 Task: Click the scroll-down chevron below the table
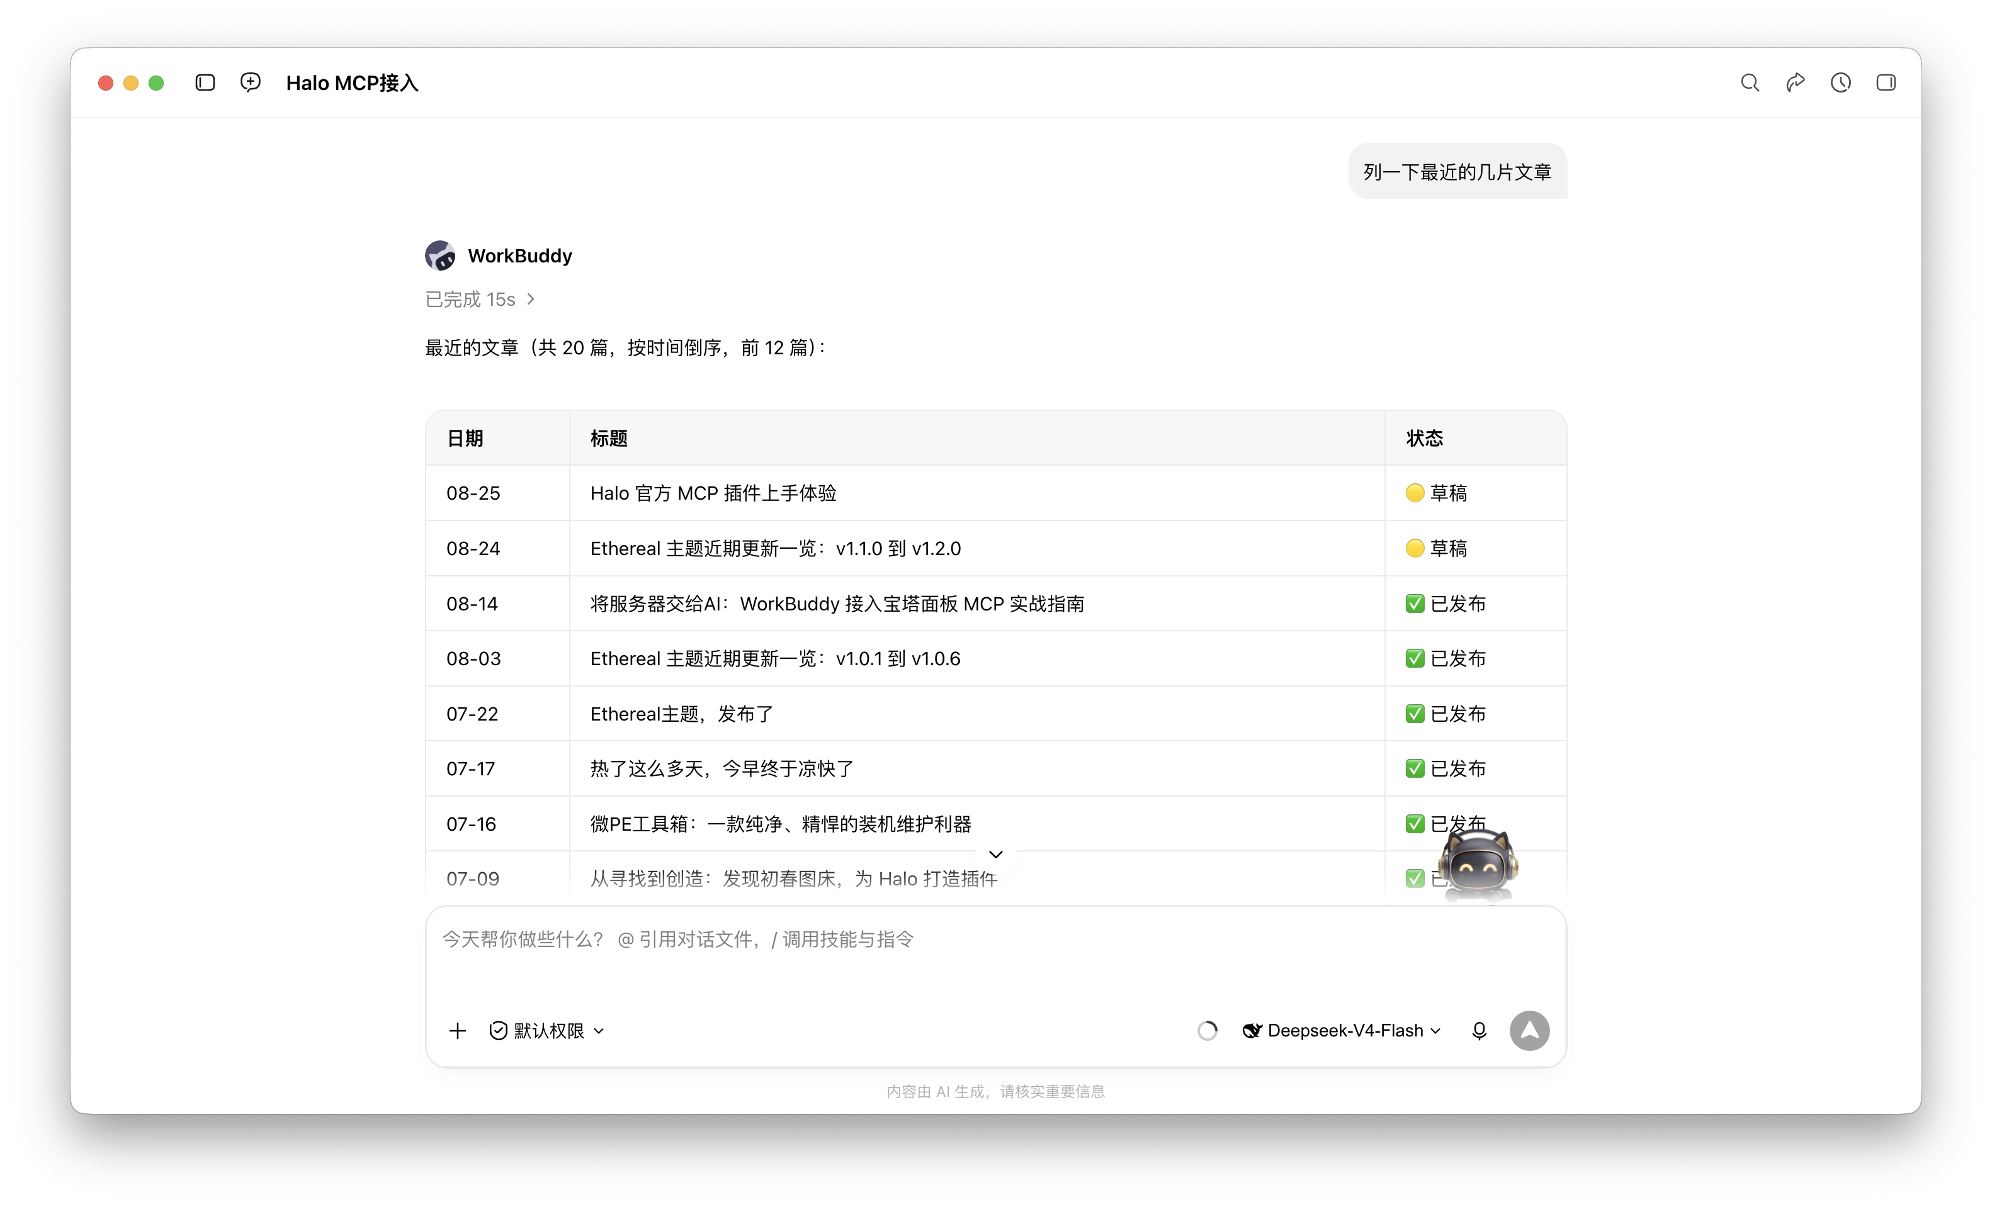(x=996, y=854)
